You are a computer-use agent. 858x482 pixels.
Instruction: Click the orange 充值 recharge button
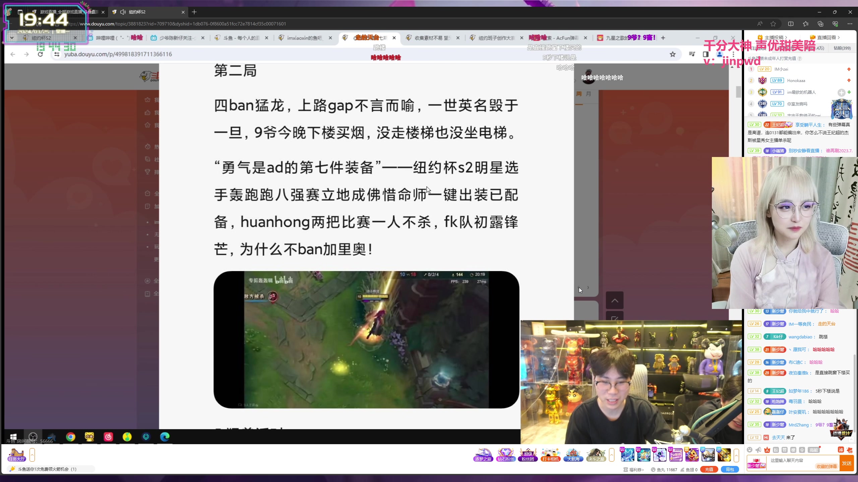709,469
